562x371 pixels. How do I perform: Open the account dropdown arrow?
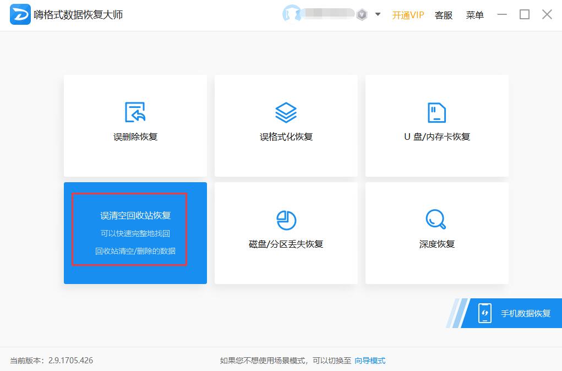[x=378, y=15]
